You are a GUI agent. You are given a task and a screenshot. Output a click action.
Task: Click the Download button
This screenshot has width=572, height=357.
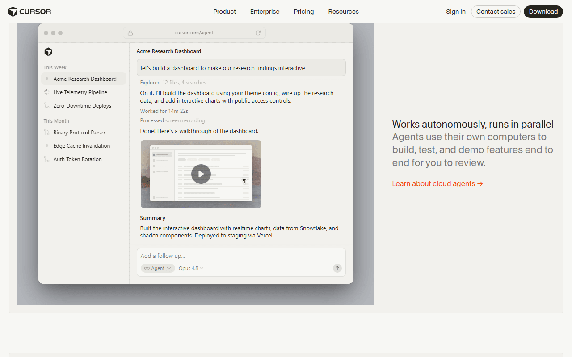click(x=543, y=12)
